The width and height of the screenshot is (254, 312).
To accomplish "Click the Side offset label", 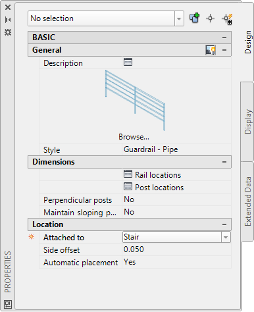I will pos(61,250).
